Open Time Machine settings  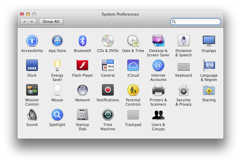pos(108,115)
